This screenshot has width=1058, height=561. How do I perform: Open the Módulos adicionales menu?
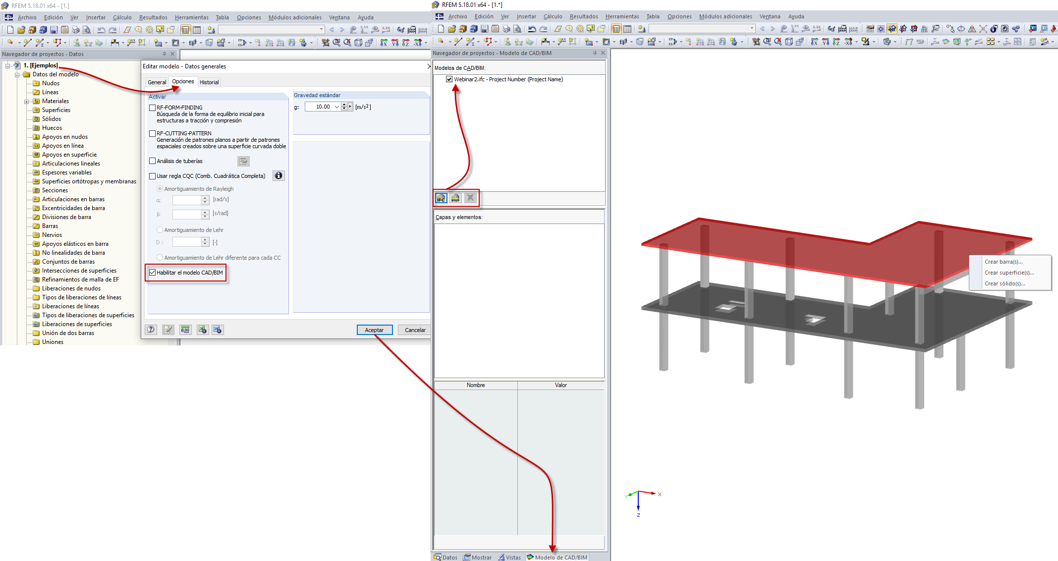(x=294, y=17)
